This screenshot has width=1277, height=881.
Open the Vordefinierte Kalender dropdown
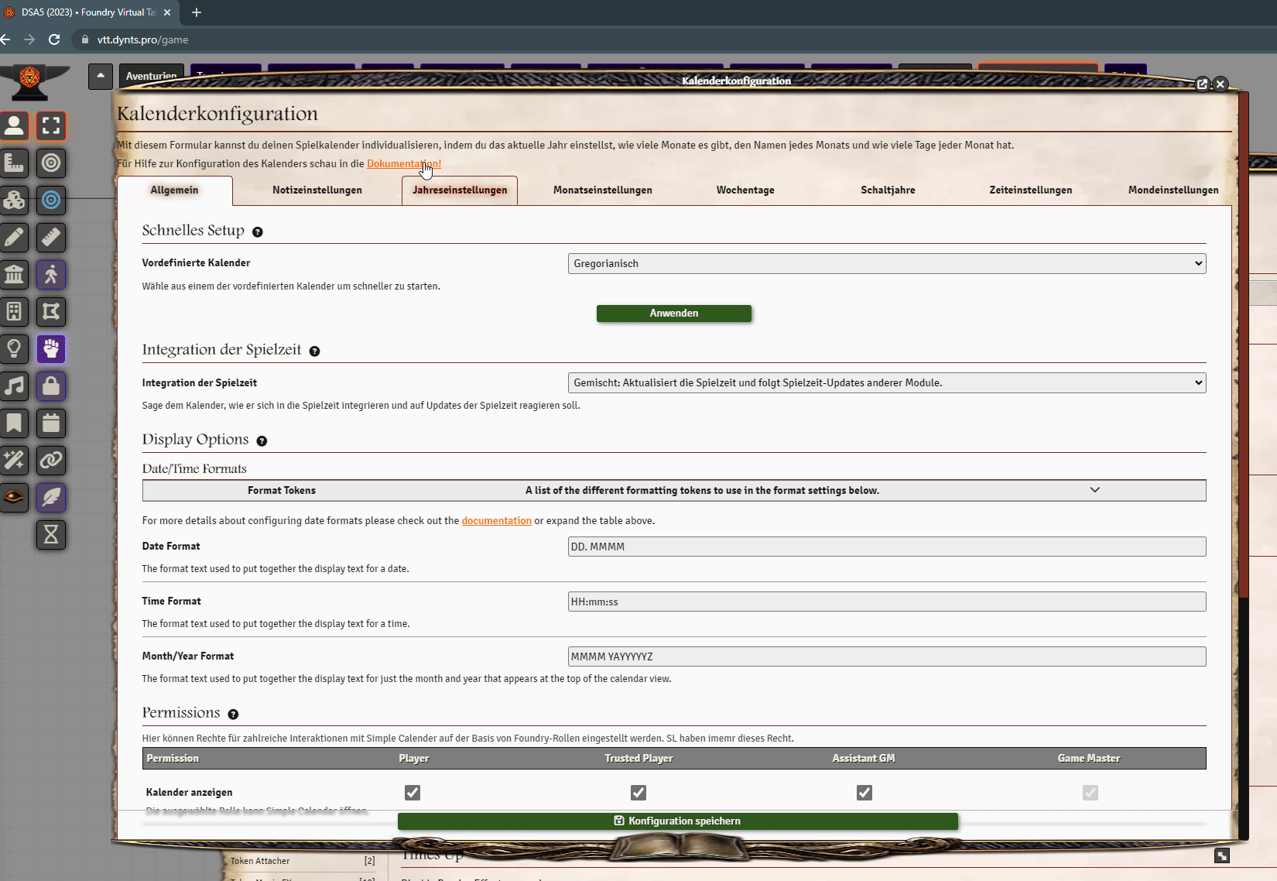887,264
